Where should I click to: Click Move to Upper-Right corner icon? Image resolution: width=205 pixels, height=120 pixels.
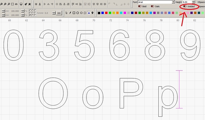pos(113,4)
